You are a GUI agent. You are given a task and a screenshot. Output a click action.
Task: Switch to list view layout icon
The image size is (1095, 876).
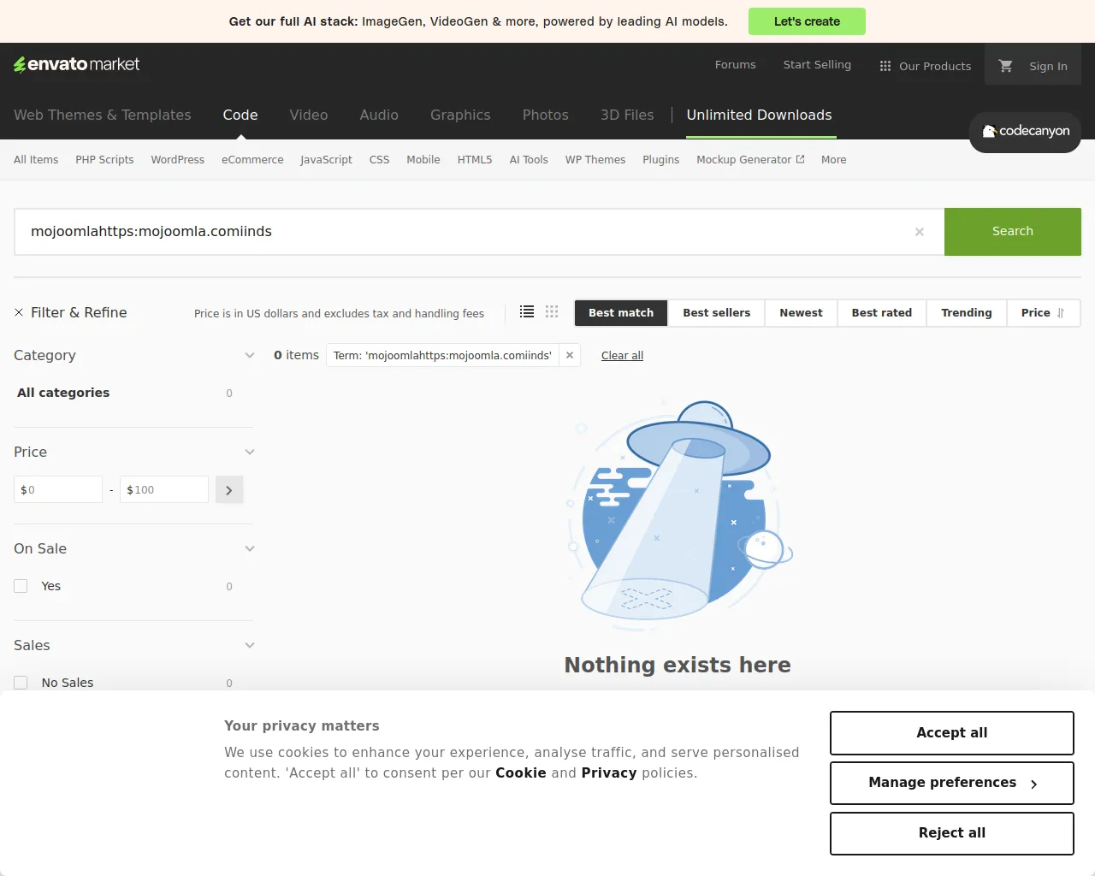pyautogui.click(x=527, y=312)
